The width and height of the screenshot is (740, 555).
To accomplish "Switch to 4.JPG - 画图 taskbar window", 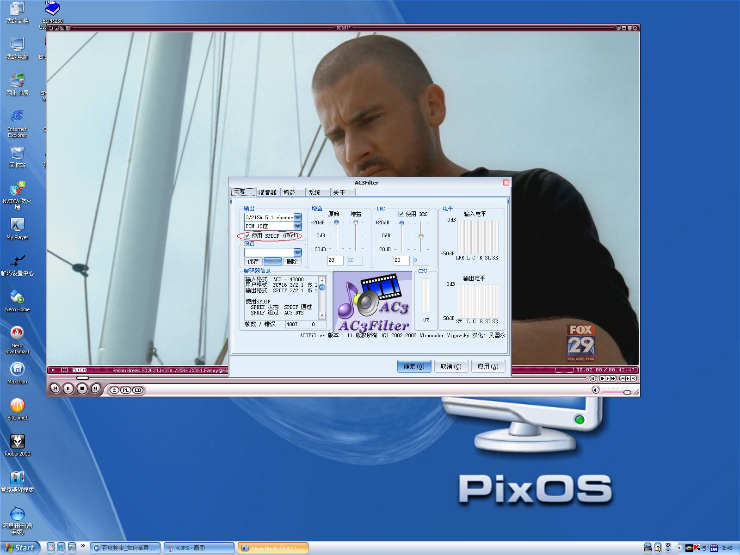I will 199,548.
